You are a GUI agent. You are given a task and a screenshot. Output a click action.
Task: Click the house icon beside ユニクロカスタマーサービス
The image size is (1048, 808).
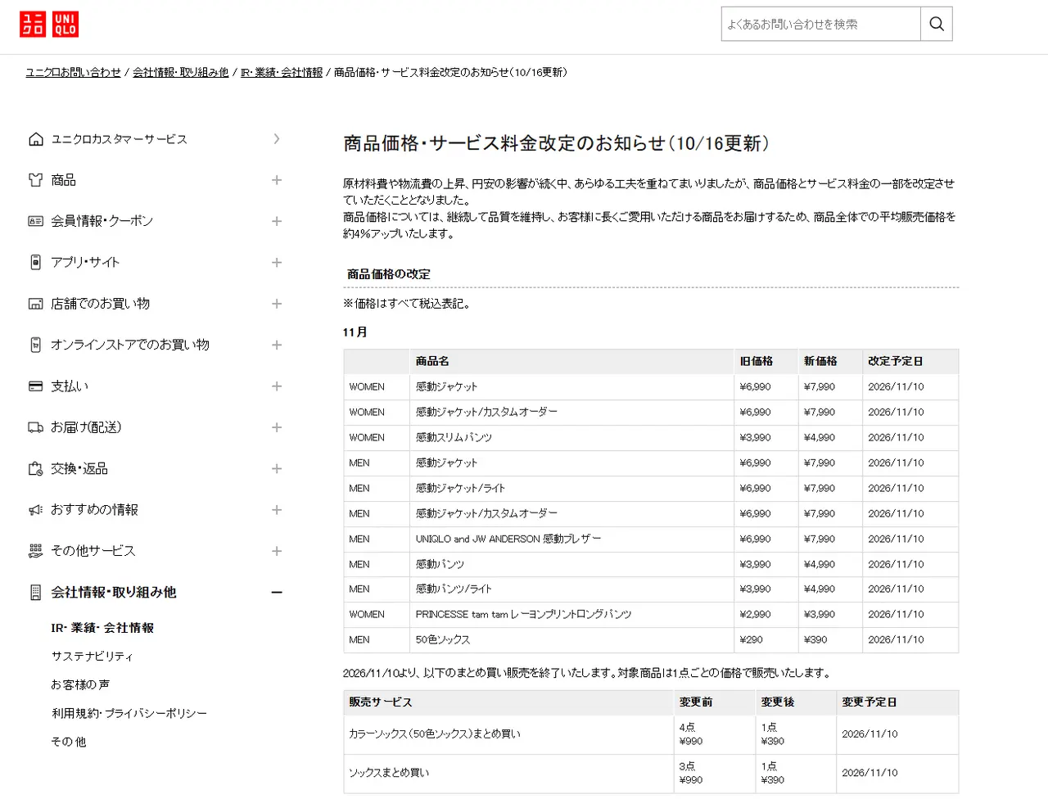pos(36,139)
